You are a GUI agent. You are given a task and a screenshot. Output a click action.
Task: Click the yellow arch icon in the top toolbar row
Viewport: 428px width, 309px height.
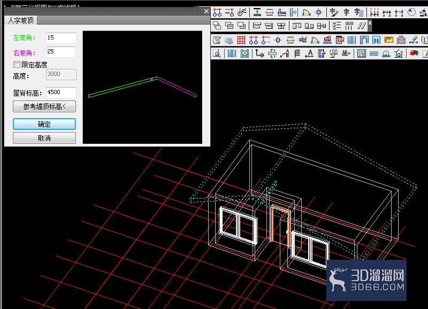click(306, 12)
